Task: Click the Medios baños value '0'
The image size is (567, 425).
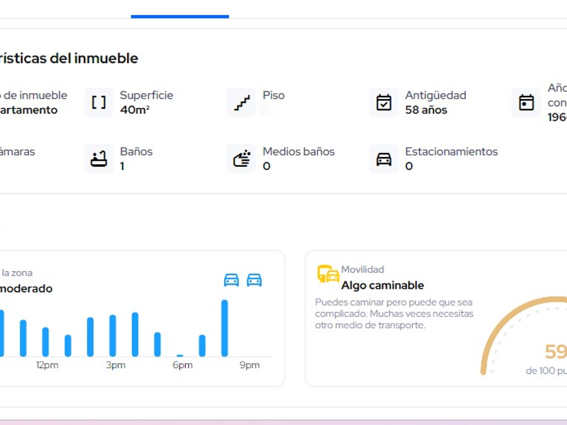Action: coord(267,166)
